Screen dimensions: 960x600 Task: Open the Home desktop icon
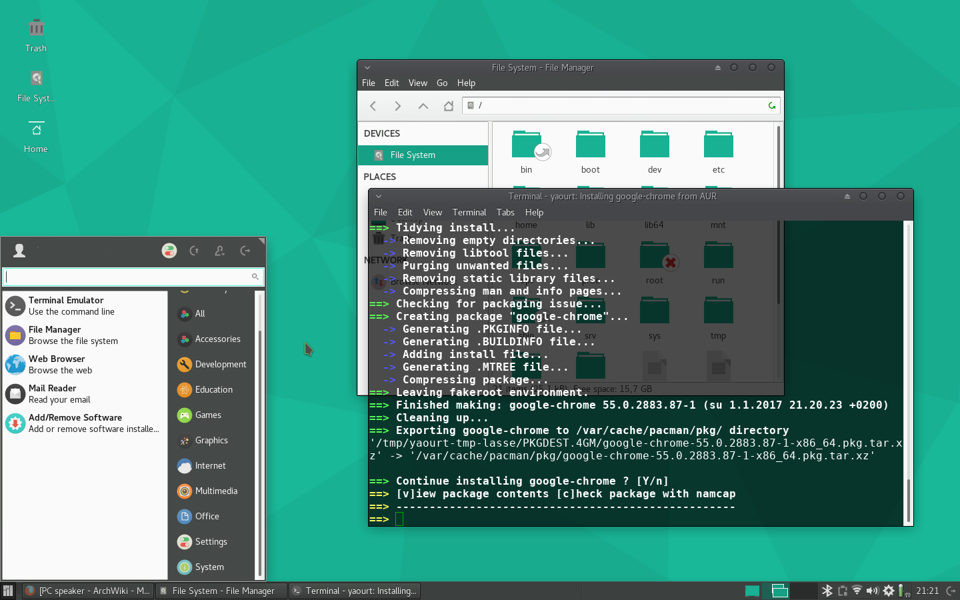coord(36,137)
